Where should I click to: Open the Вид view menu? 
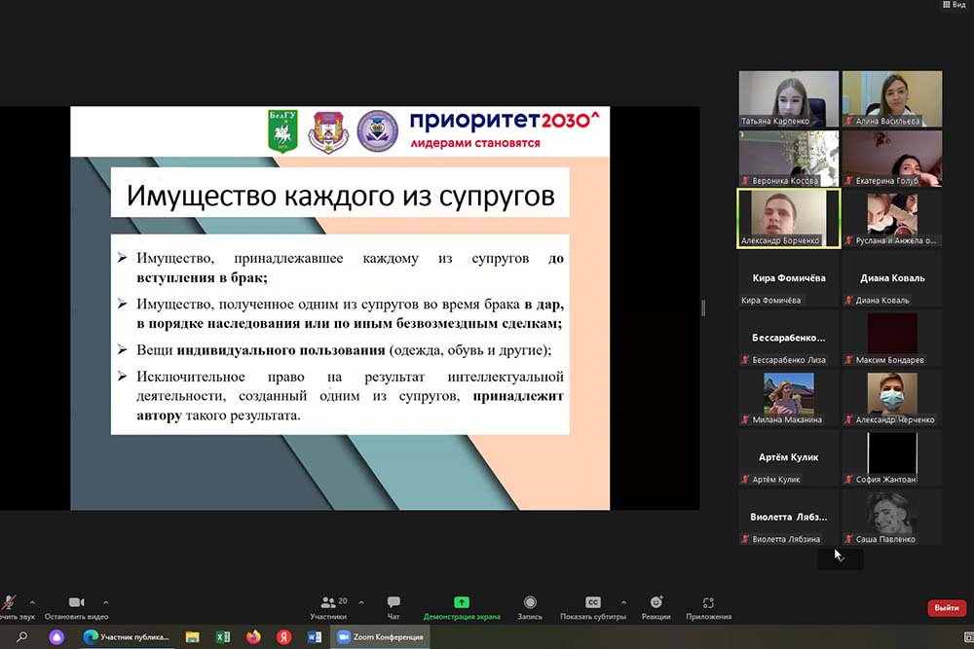(955, 5)
